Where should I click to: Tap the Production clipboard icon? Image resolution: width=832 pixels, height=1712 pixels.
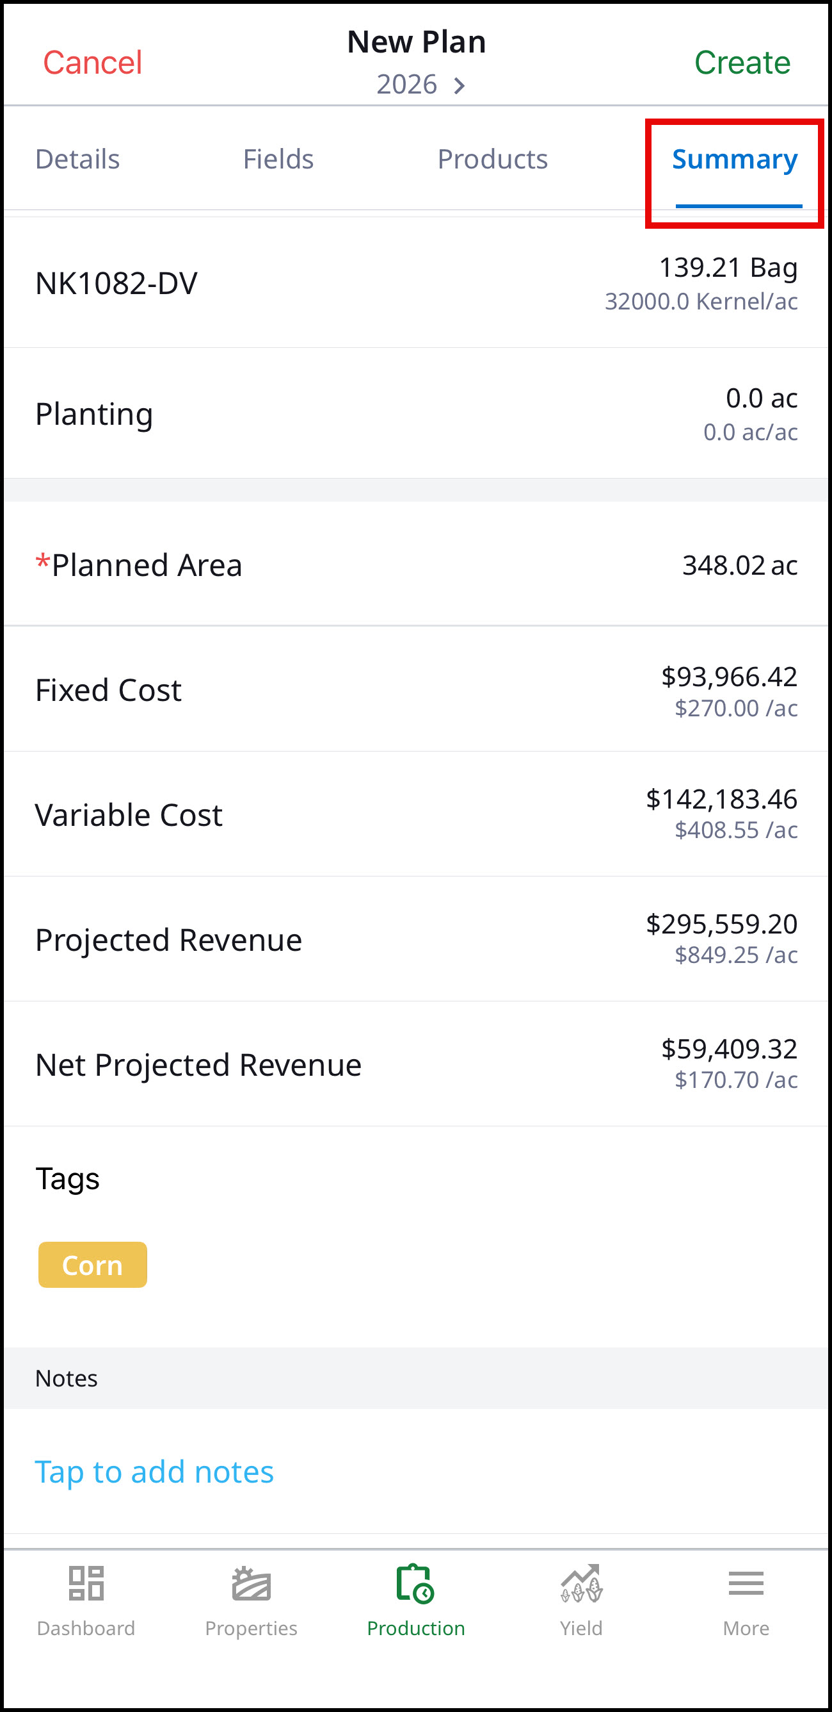pyautogui.click(x=415, y=1583)
